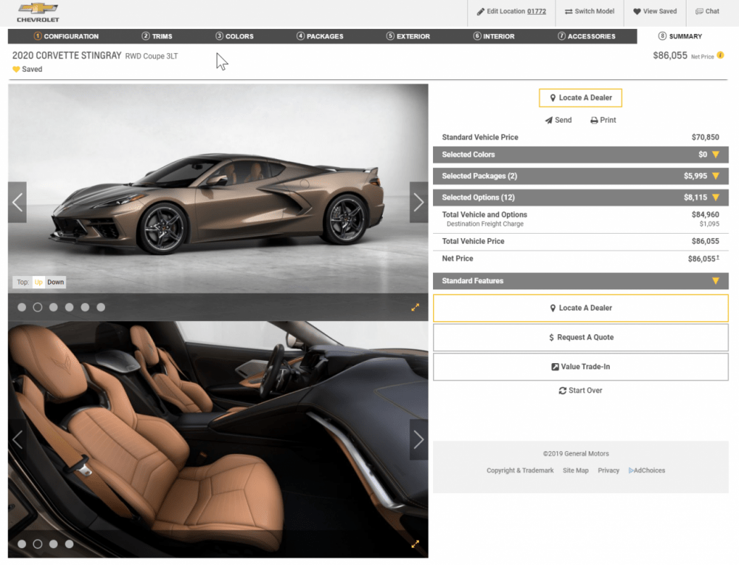Screen dimensions: 739x565
Task: Click the Print icon
Action: [x=594, y=121]
